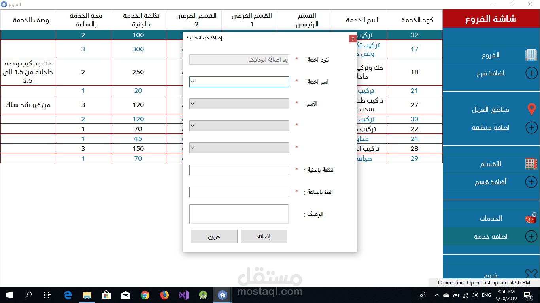Click the plus icon beside أضافة قسم
540x303 pixels.
pyautogui.click(x=531, y=182)
